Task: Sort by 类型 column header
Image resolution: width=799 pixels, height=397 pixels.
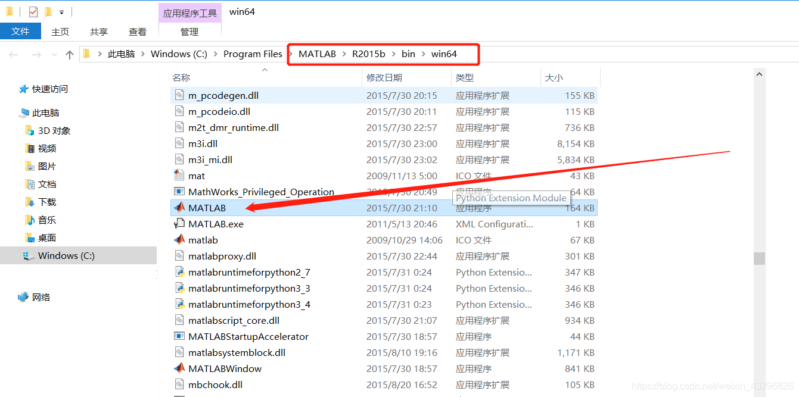Action: [x=496, y=77]
